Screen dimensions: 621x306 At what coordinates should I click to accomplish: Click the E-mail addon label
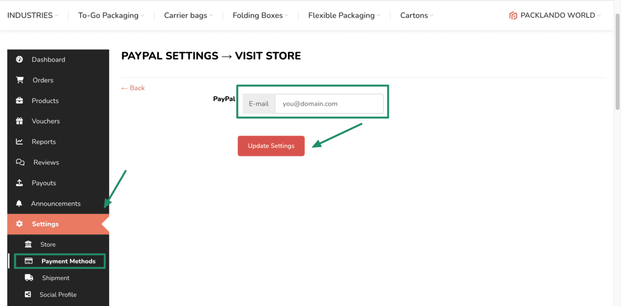click(x=259, y=104)
